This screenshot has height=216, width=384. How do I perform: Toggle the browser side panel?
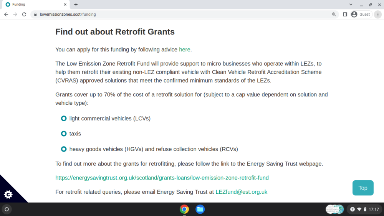345,15
